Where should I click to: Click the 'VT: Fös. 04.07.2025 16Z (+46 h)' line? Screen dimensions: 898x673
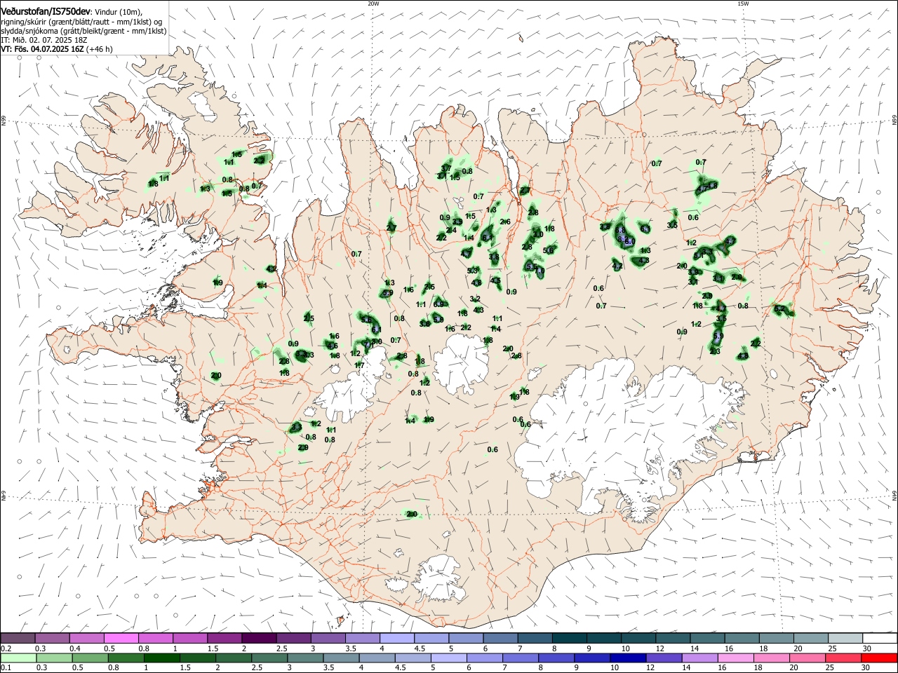(57, 49)
